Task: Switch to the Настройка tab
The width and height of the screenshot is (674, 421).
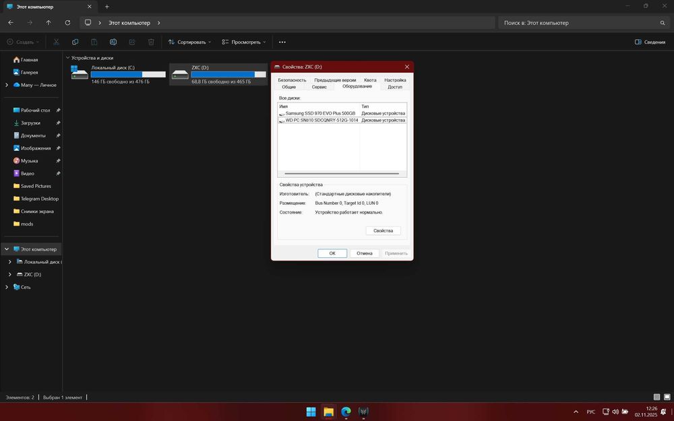Action: coord(395,80)
